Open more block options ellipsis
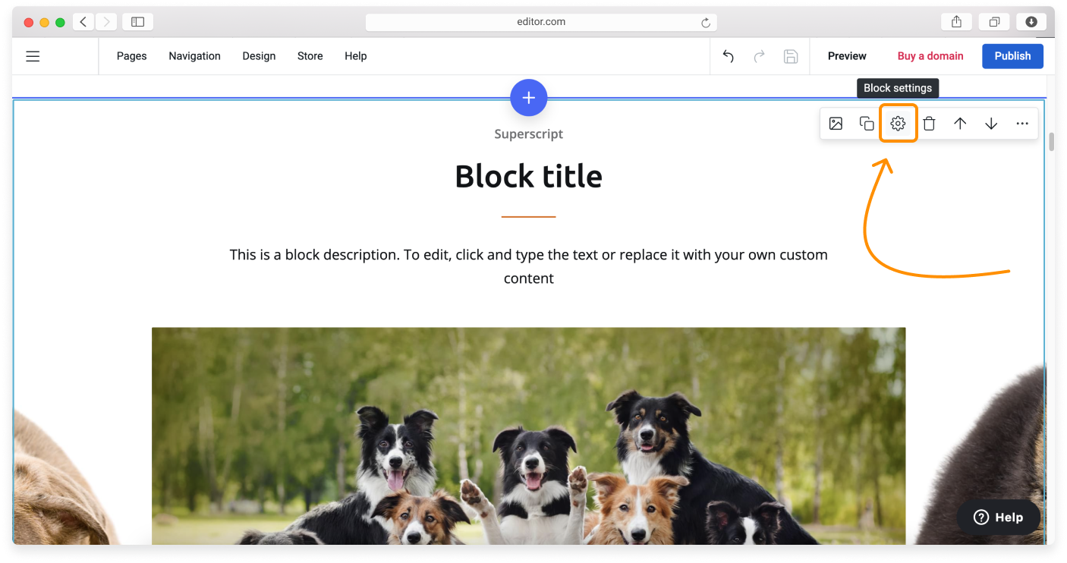 [x=1022, y=124]
